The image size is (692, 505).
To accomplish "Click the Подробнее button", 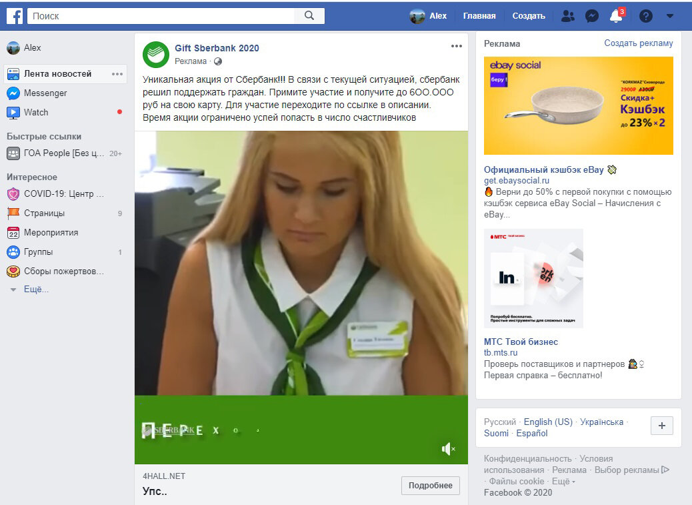I will pyautogui.click(x=430, y=486).
